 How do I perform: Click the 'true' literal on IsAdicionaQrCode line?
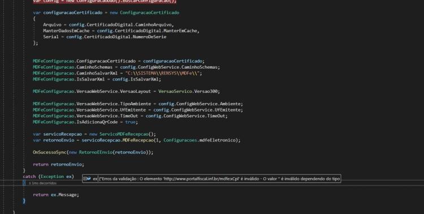[x=131, y=122]
